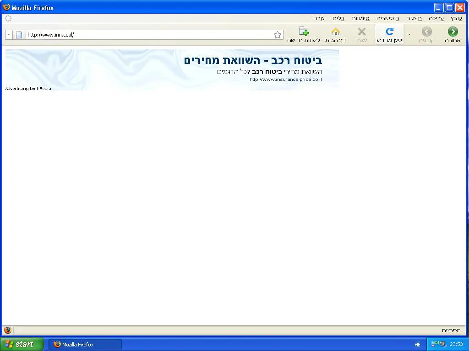Screen dimensions: 469x351
Task: Open a new tab using לשונית חדשה
Action: pos(303,34)
